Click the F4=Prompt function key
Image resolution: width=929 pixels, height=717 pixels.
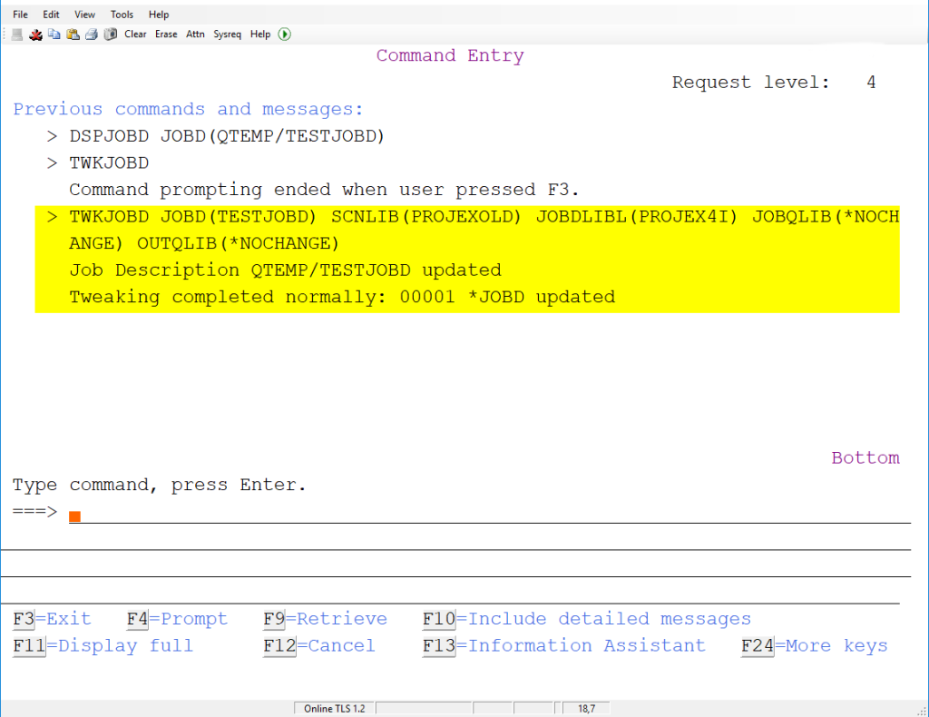coord(177,619)
